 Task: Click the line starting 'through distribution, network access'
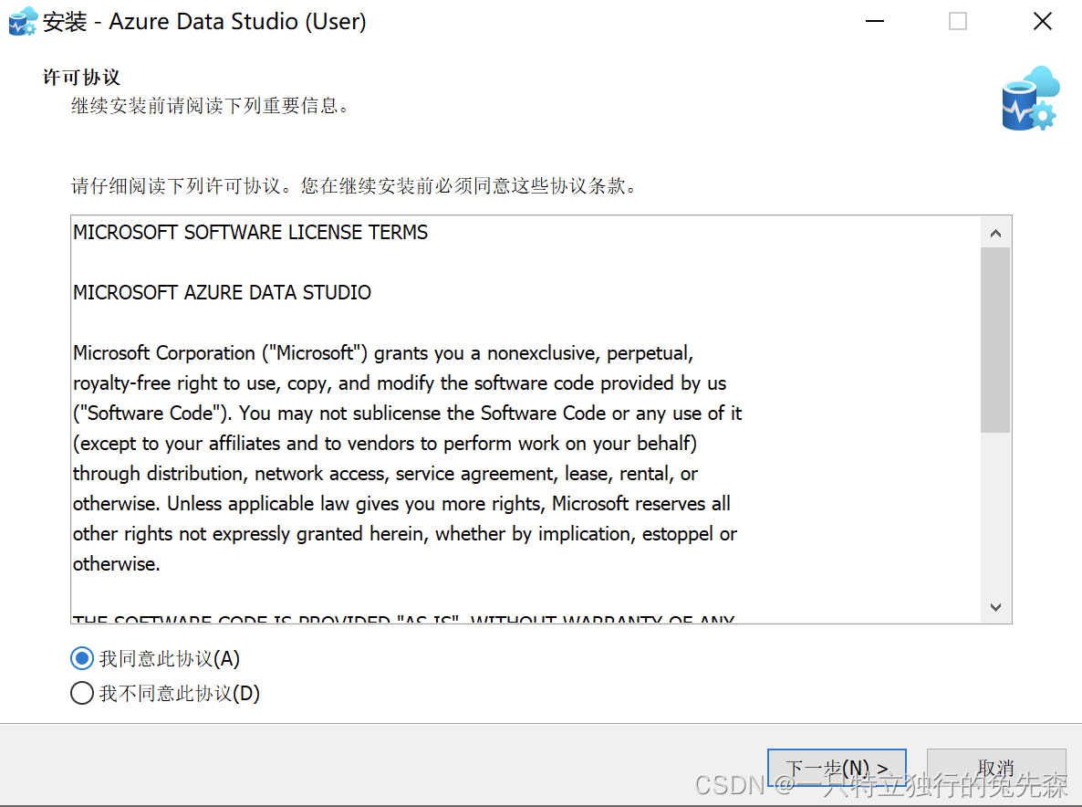tap(385, 474)
